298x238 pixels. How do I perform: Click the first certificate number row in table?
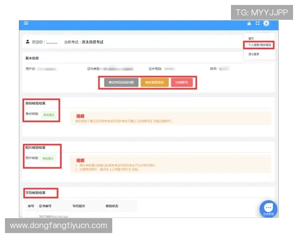[x=53, y=216]
